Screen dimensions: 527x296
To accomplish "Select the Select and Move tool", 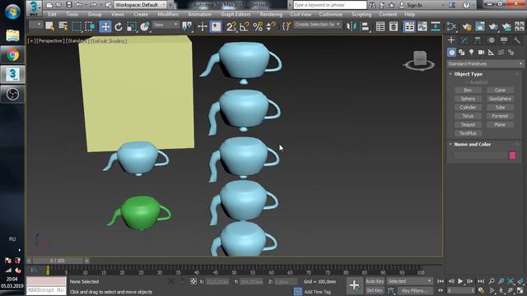I will tap(105, 26).
